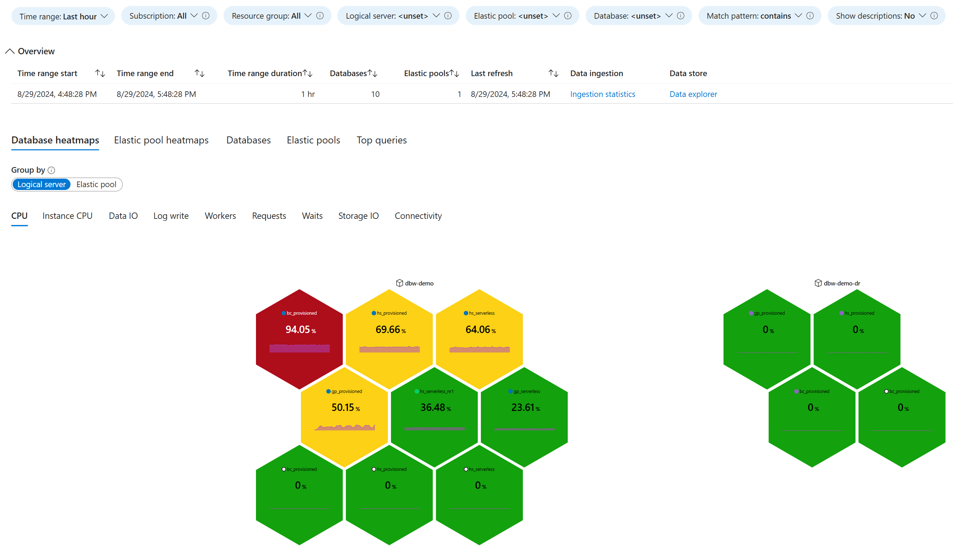Screen dimensions: 953x548
Task: Open the Ingestion statistics link
Action: point(603,93)
